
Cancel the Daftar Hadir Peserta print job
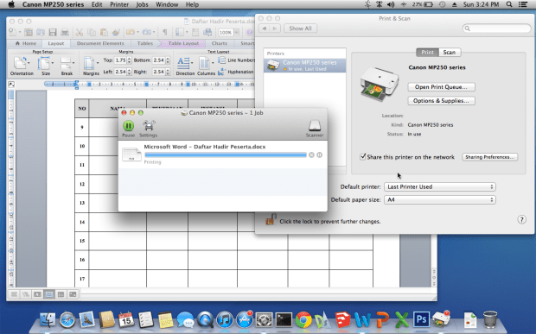click(311, 154)
